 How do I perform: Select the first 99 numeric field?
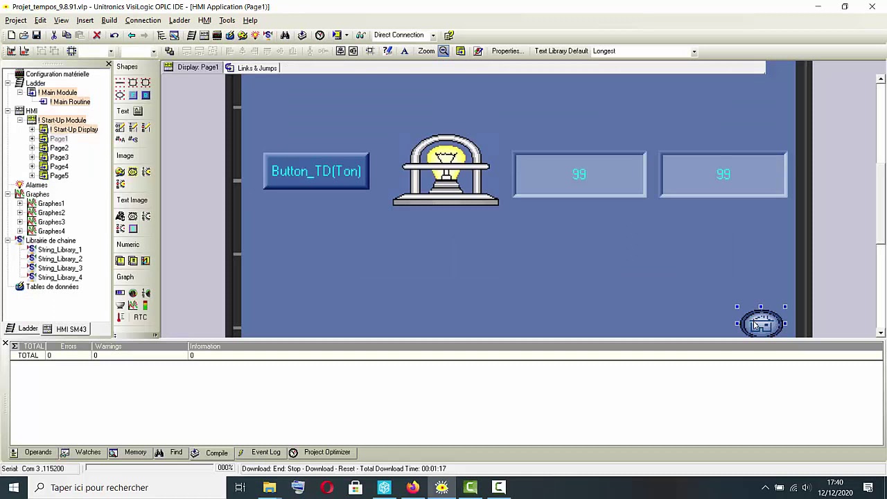[x=579, y=175]
